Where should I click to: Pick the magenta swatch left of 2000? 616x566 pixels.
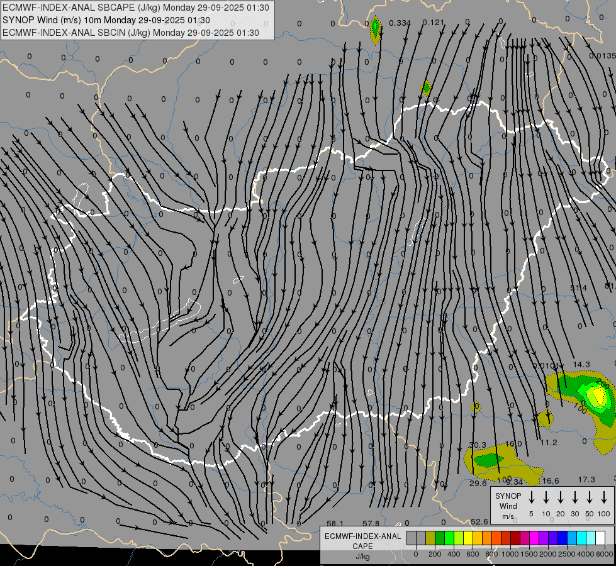point(534,538)
